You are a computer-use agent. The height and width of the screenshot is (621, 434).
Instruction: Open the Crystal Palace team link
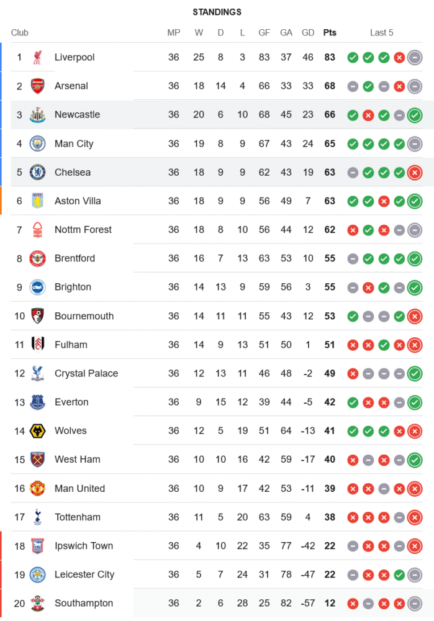click(x=86, y=373)
